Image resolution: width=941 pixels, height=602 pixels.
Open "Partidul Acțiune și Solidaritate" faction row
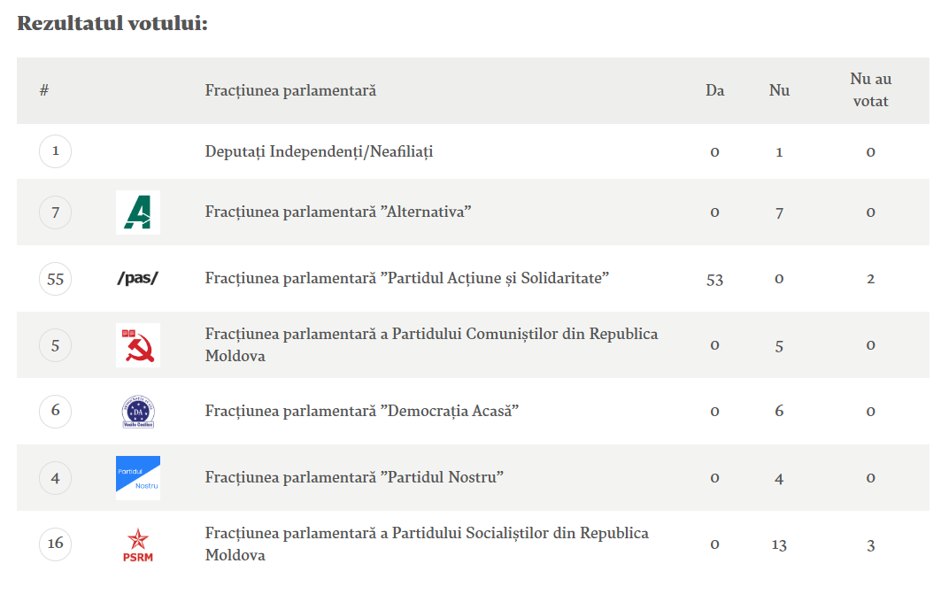pos(407,279)
